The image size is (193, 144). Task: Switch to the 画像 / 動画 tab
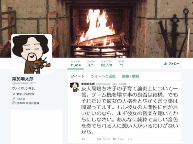pyautogui.click(x=131, y=76)
